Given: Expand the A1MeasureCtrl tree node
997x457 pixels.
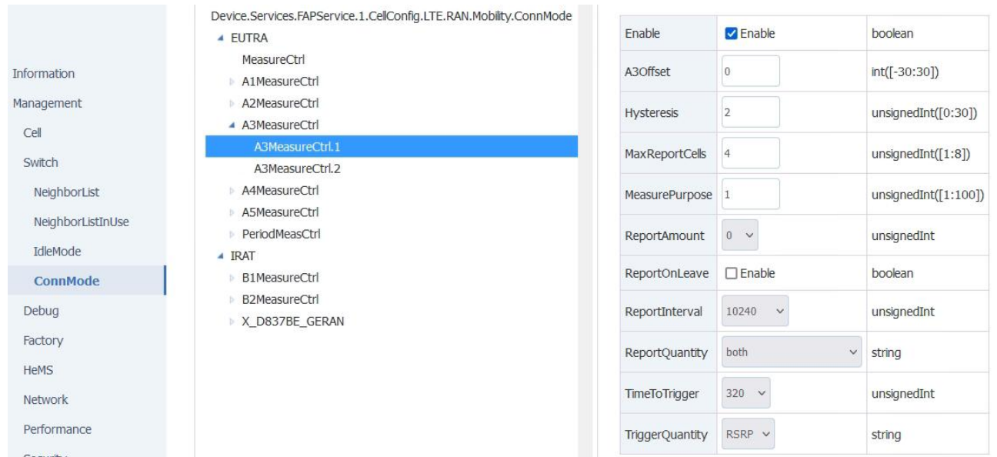Looking at the screenshot, I should (x=232, y=82).
